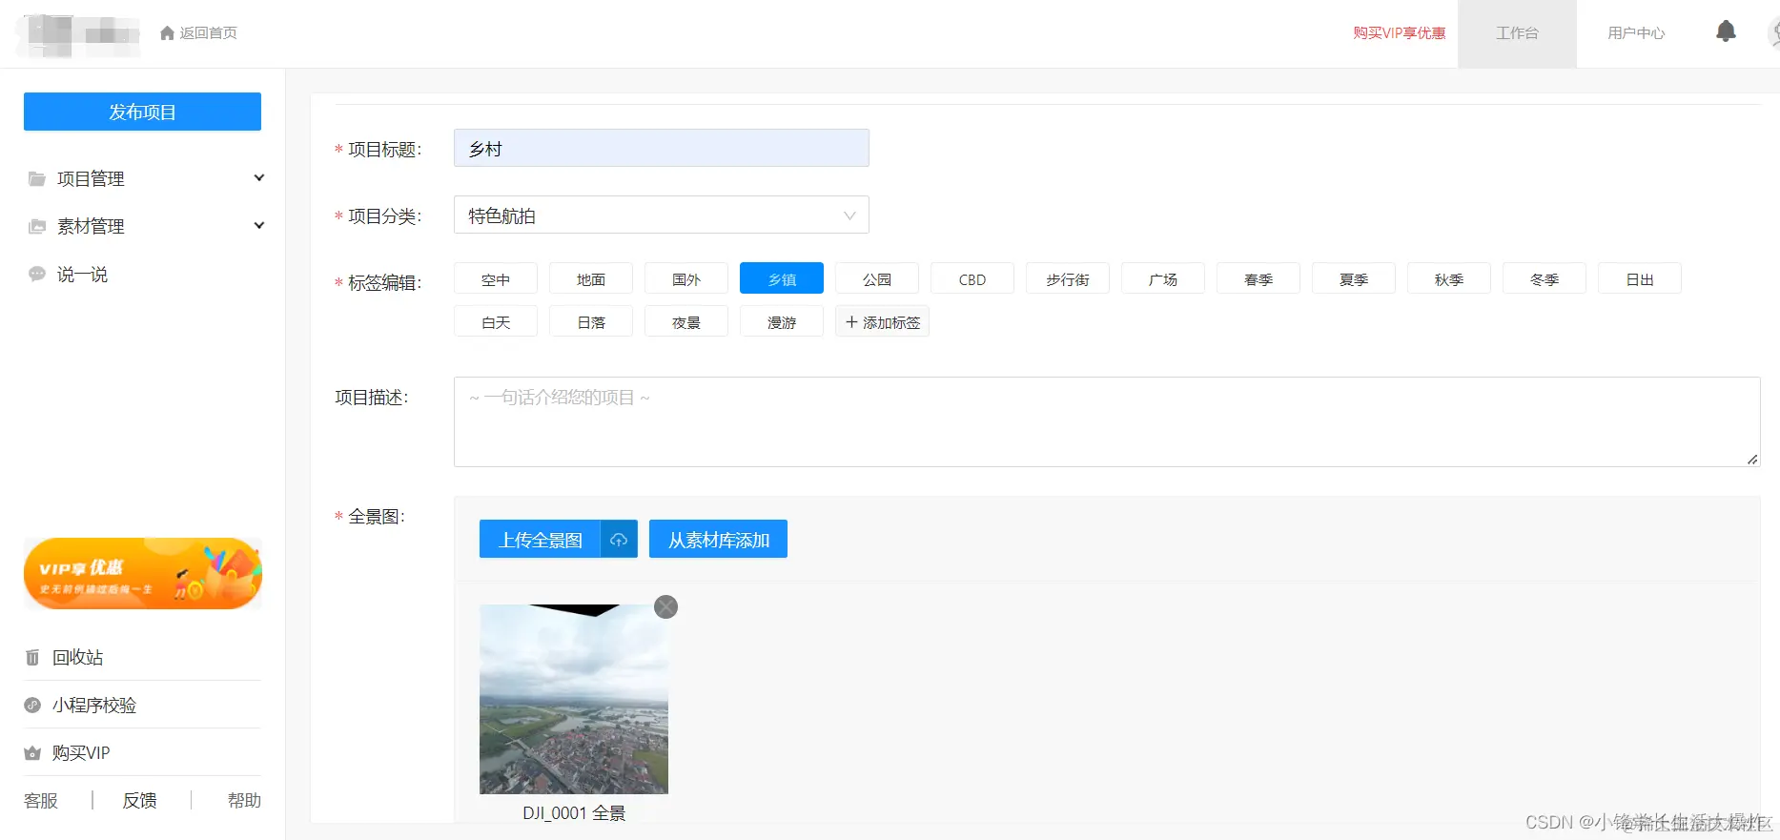Toggle the 地面 tag
Screen dimensions: 1780x840
[591, 278]
